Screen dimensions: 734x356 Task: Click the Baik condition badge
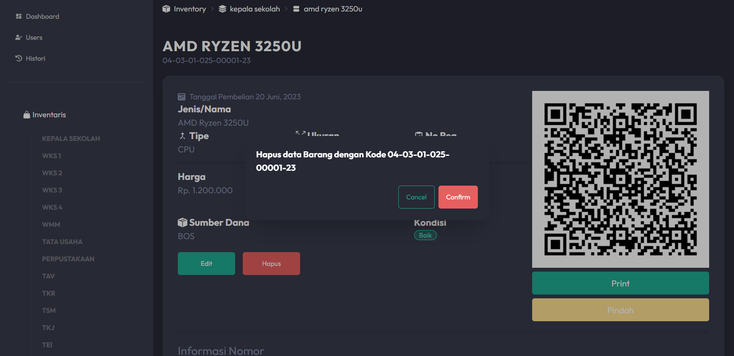[425, 235]
